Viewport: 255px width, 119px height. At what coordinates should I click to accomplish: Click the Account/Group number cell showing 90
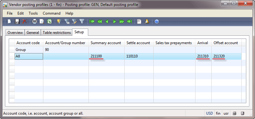tap(66, 50)
